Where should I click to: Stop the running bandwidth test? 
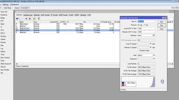coord(162,25)
